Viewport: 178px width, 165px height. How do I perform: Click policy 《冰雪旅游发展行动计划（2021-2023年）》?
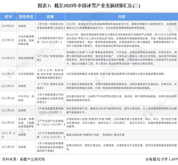50,40
